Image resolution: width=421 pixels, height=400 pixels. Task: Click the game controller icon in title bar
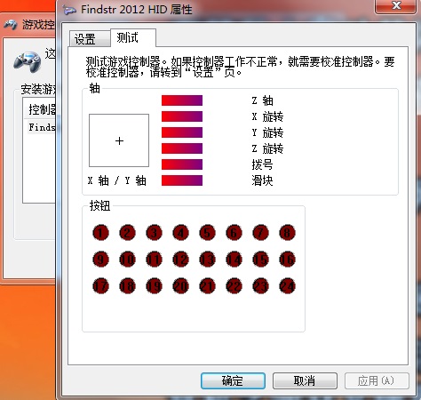coord(70,10)
